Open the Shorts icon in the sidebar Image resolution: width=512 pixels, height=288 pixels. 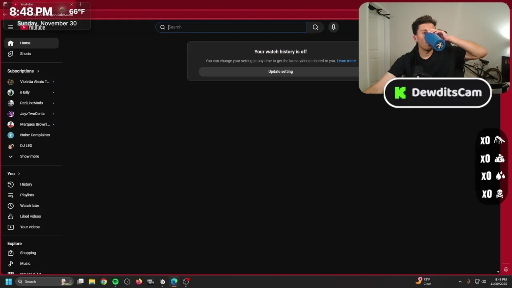(11, 54)
